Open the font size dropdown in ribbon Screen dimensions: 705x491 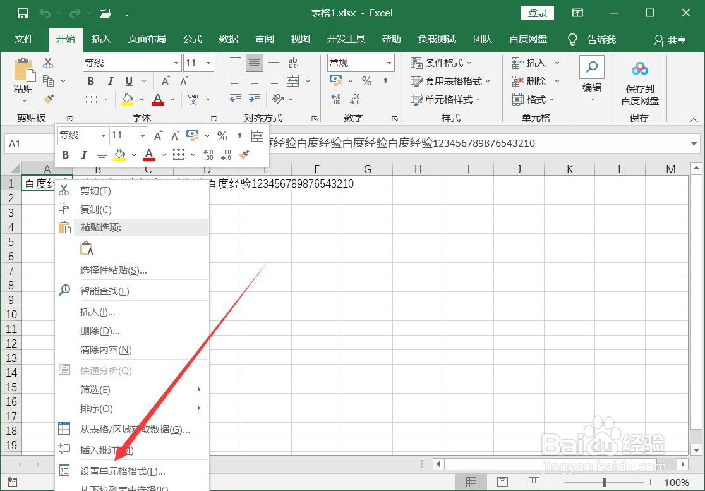point(208,63)
